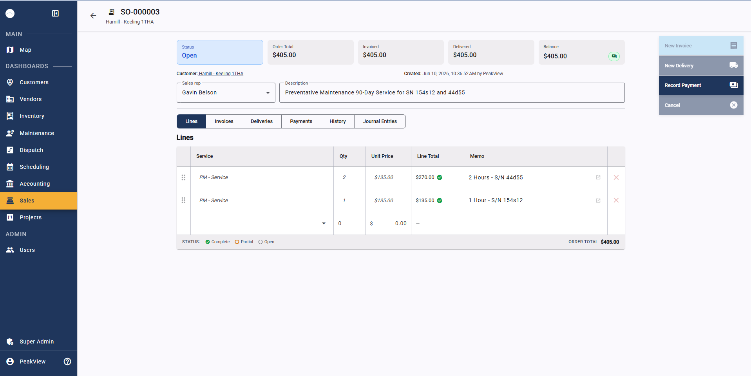Open the Maintenance dashboard
Screen dimensions: 751x376
(38, 133)
